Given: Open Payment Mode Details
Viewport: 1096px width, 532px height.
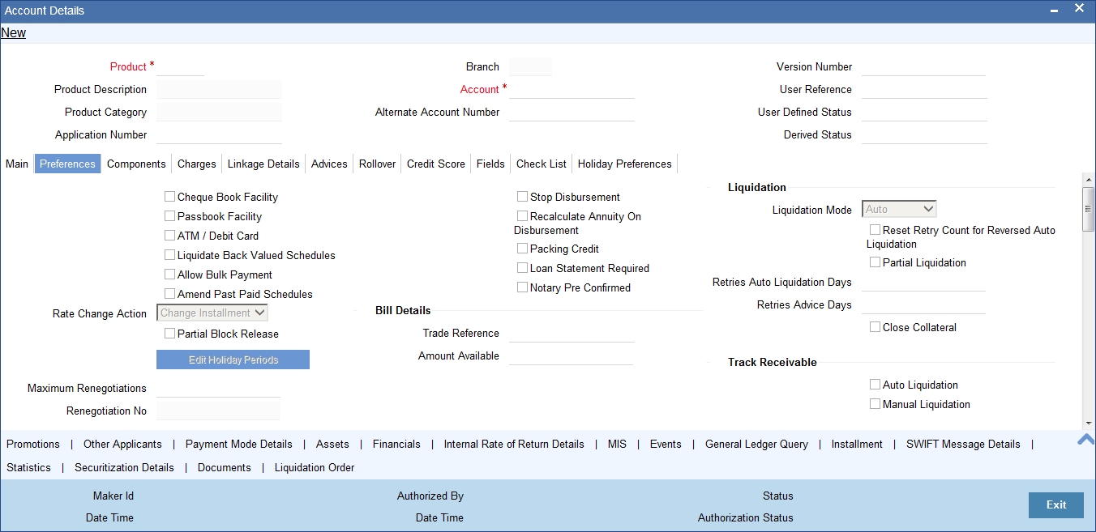Looking at the screenshot, I should click(239, 444).
